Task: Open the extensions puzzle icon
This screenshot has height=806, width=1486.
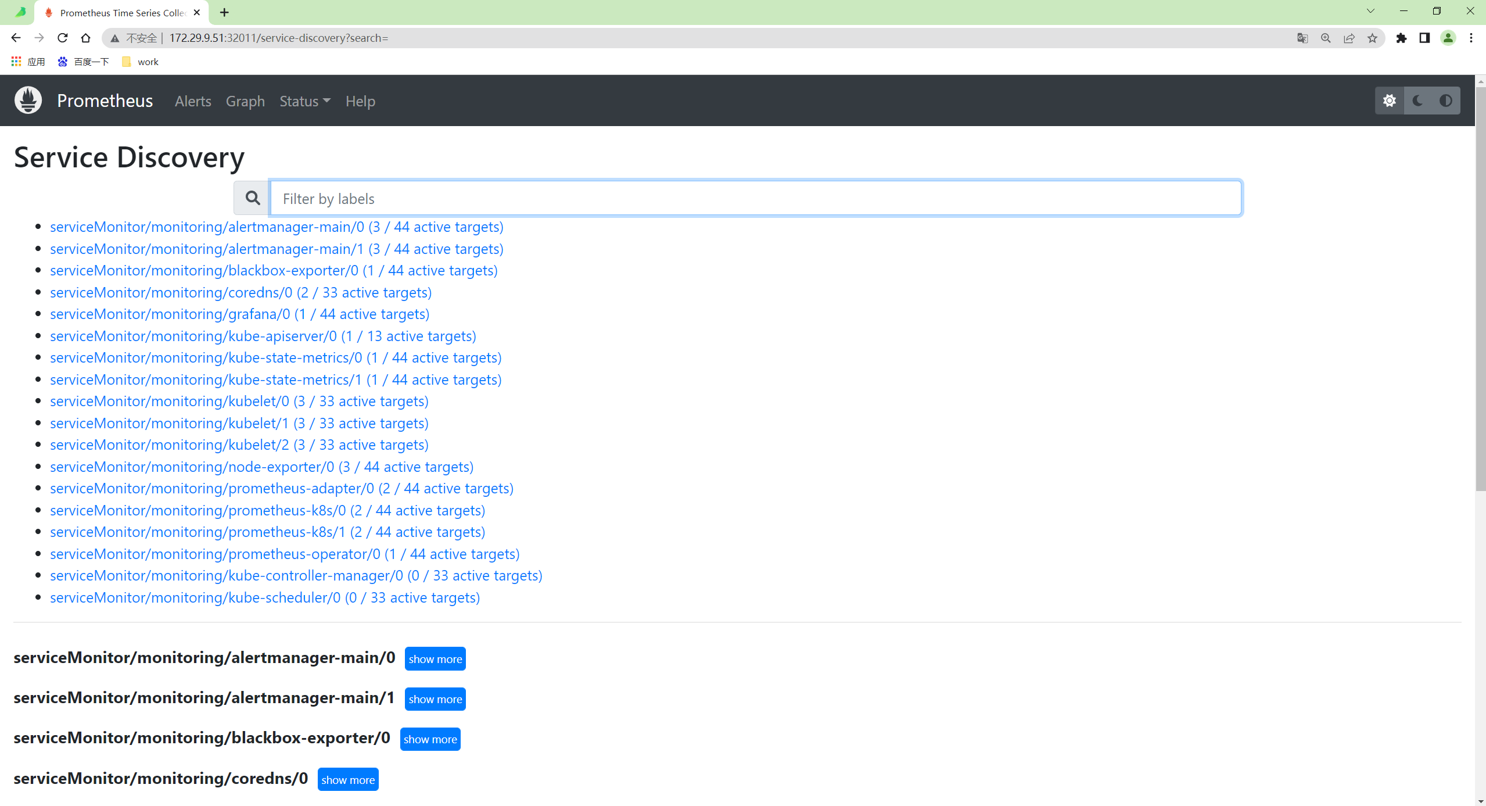Action: pos(1401,38)
